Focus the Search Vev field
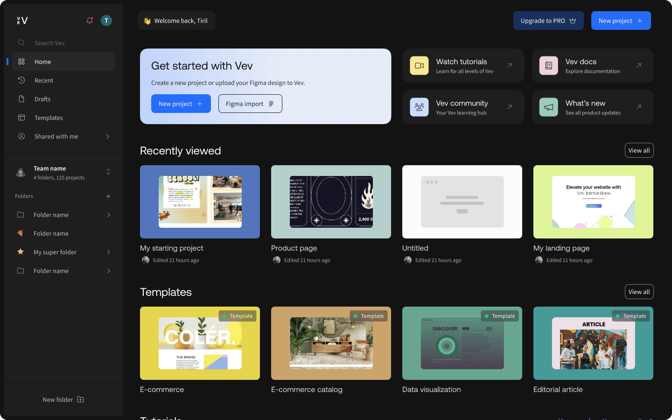This screenshot has width=672, height=420. pyautogui.click(x=63, y=43)
